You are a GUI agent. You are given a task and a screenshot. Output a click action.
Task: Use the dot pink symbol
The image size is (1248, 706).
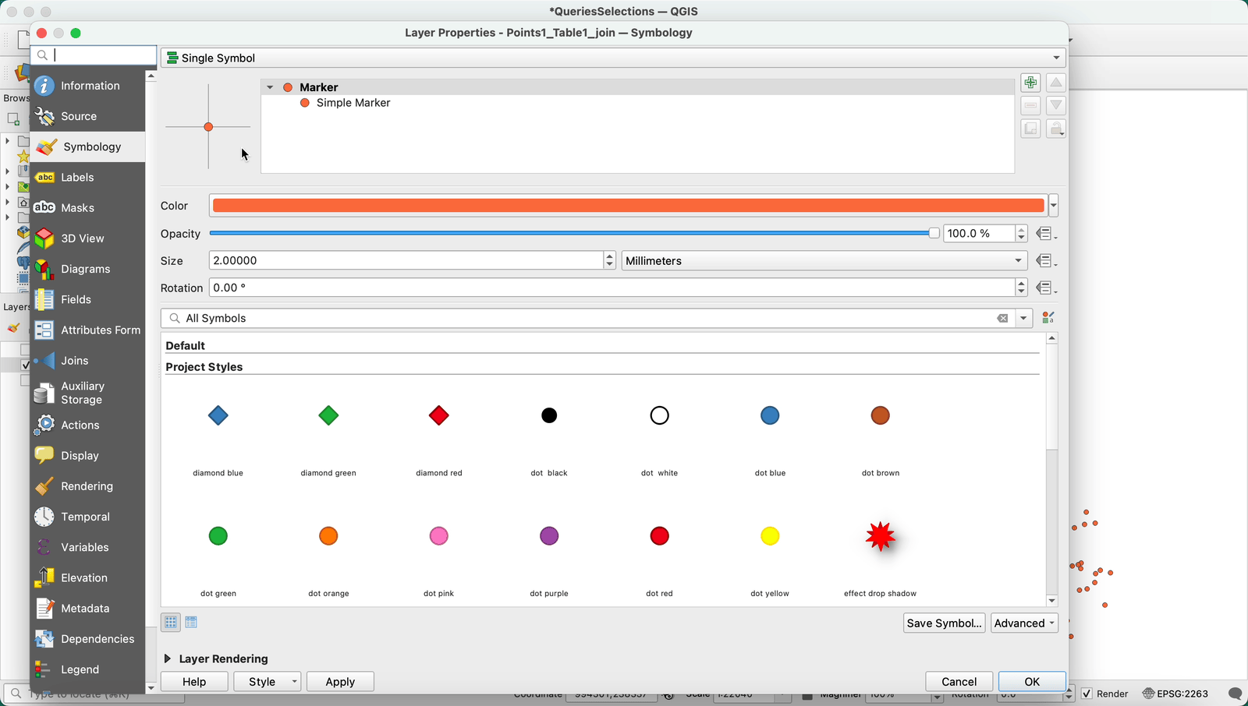pos(439,536)
